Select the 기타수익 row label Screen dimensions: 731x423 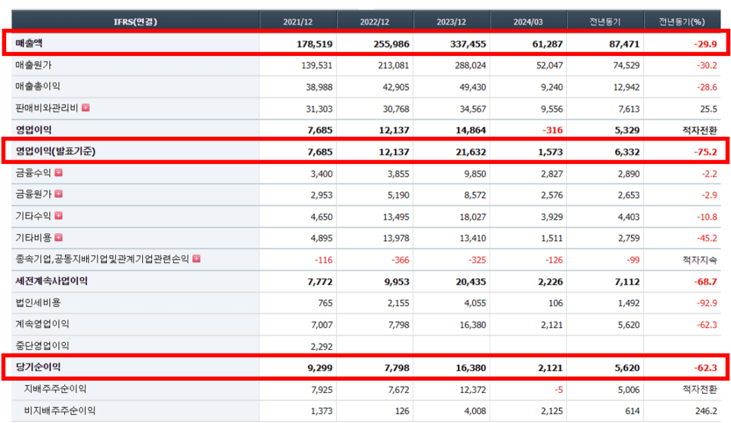(33, 216)
